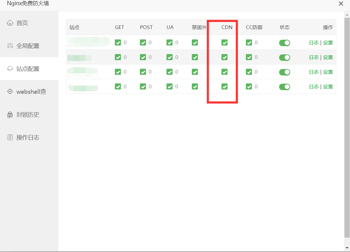Image resolution: width=350 pixels, height=252 pixels.
Task: Open the 封锁历史 sidebar section
Action: pyautogui.click(x=29, y=114)
